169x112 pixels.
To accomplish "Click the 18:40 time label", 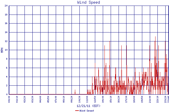I will pyautogui.click(x=134, y=99).
